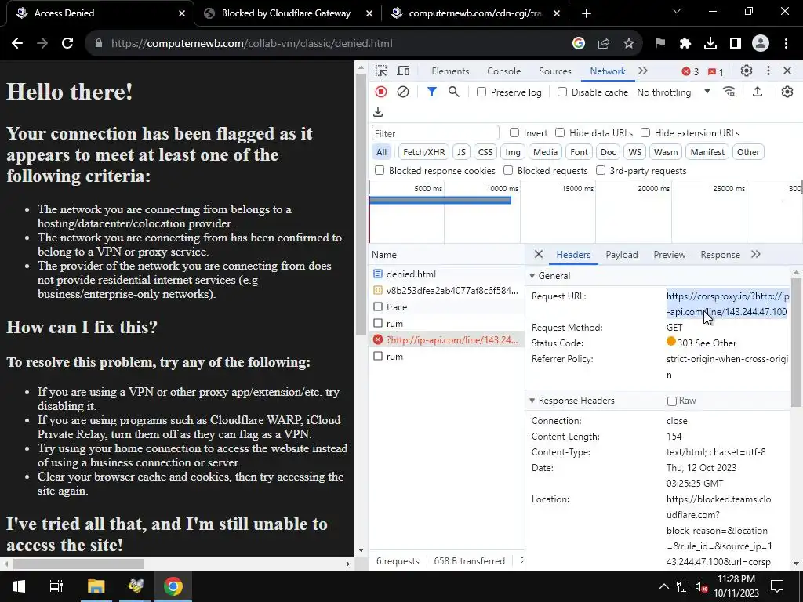Open the Response tab

coord(720,255)
